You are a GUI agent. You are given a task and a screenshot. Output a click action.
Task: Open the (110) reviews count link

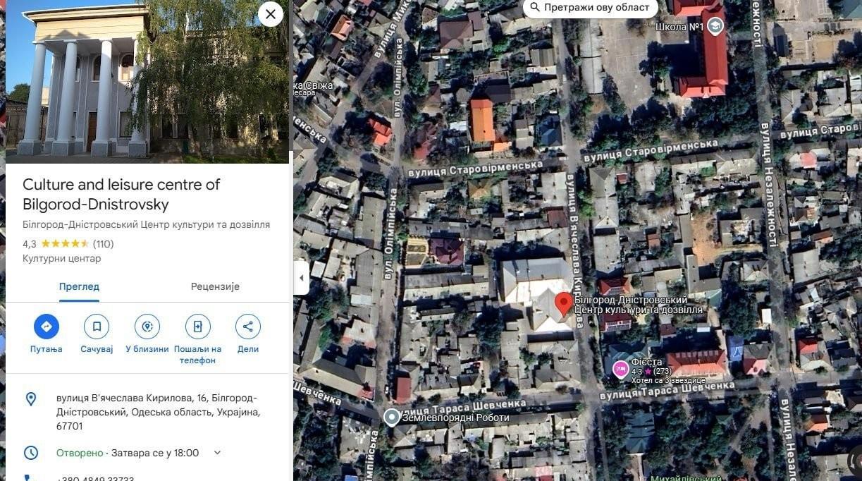click(104, 244)
